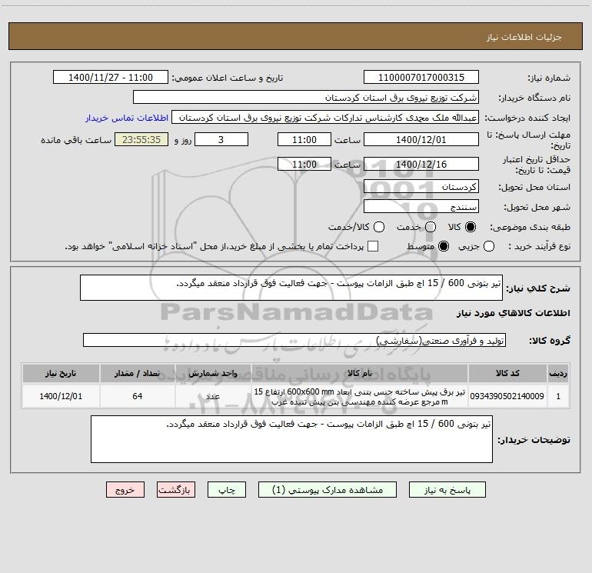Click the واحد شمارش column header
The image size is (592, 573).
213,374
